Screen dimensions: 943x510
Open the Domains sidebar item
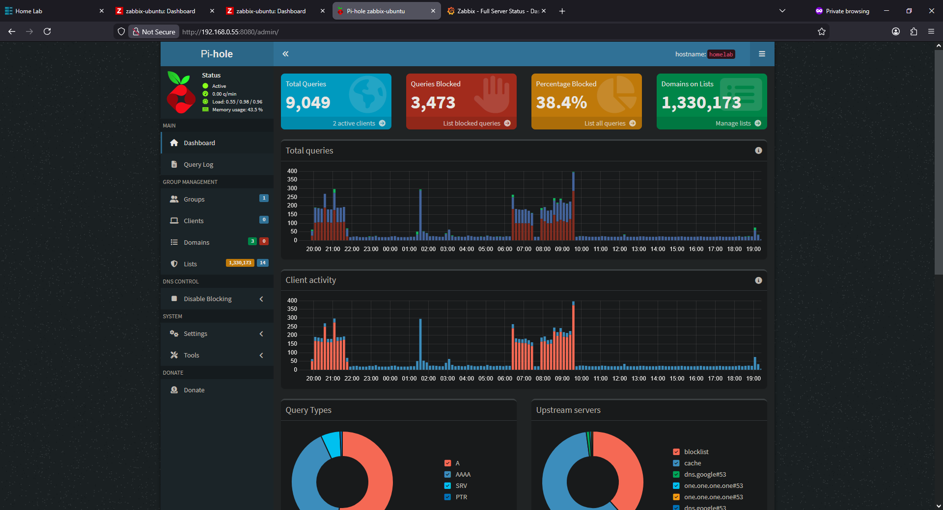coord(217,242)
